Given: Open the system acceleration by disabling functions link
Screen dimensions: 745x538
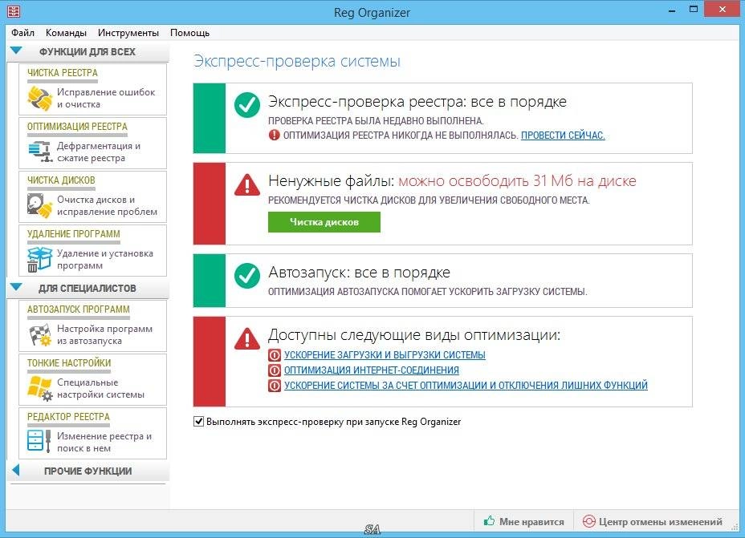Looking at the screenshot, I should click(x=466, y=385).
